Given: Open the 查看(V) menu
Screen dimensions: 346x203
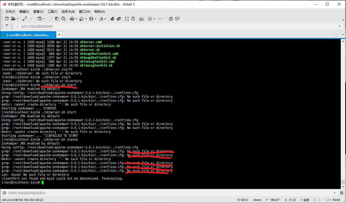Looking at the screenshot, I should (38, 12).
